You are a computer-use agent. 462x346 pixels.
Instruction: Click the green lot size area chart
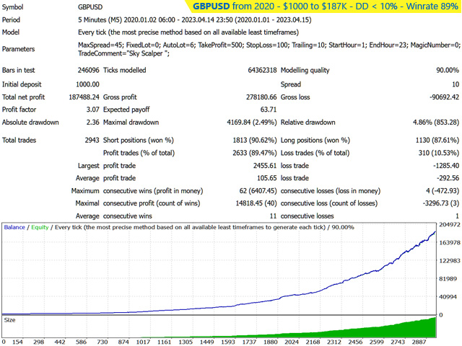(x=383, y=331)
